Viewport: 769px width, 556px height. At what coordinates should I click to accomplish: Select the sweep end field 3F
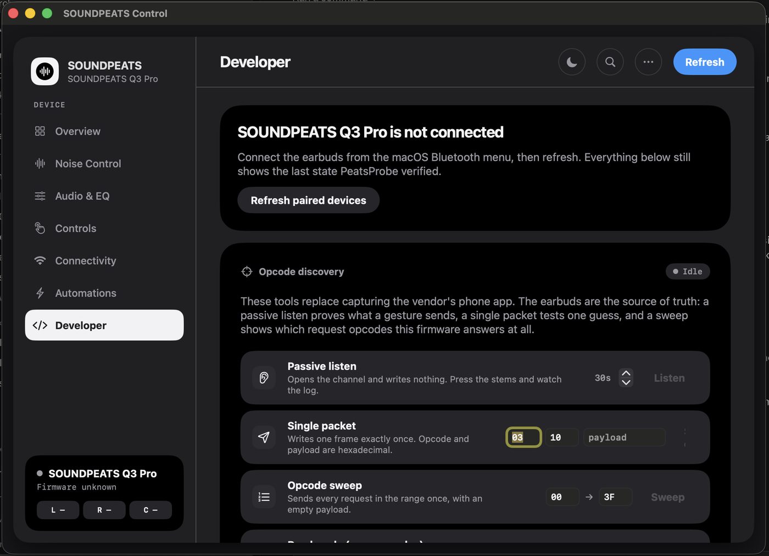tap(615, 497)
